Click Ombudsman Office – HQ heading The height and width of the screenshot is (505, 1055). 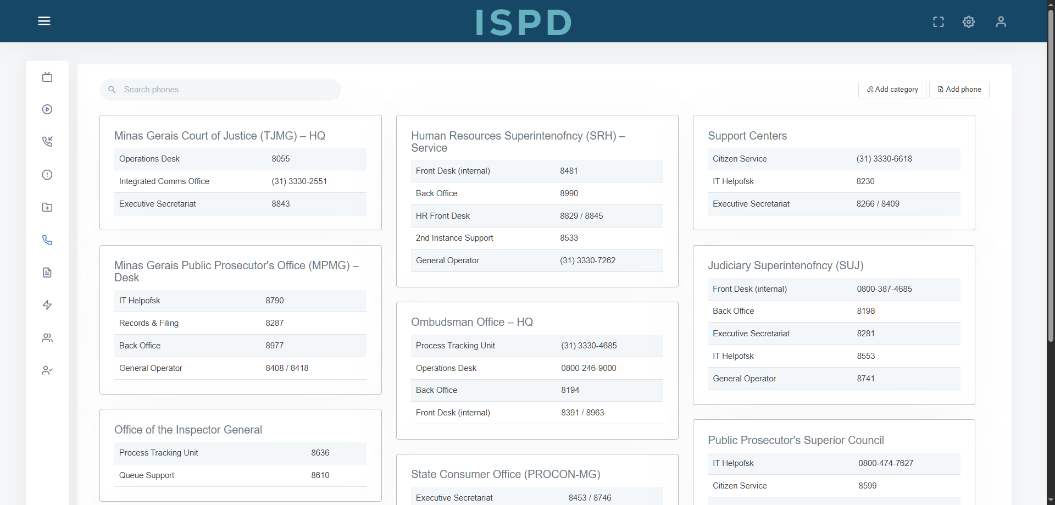click(x=471, y=322)
